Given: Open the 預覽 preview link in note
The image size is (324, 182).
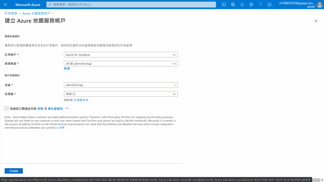Looking at the screenshot, I should pyautogui.click(x=62, y=128).
